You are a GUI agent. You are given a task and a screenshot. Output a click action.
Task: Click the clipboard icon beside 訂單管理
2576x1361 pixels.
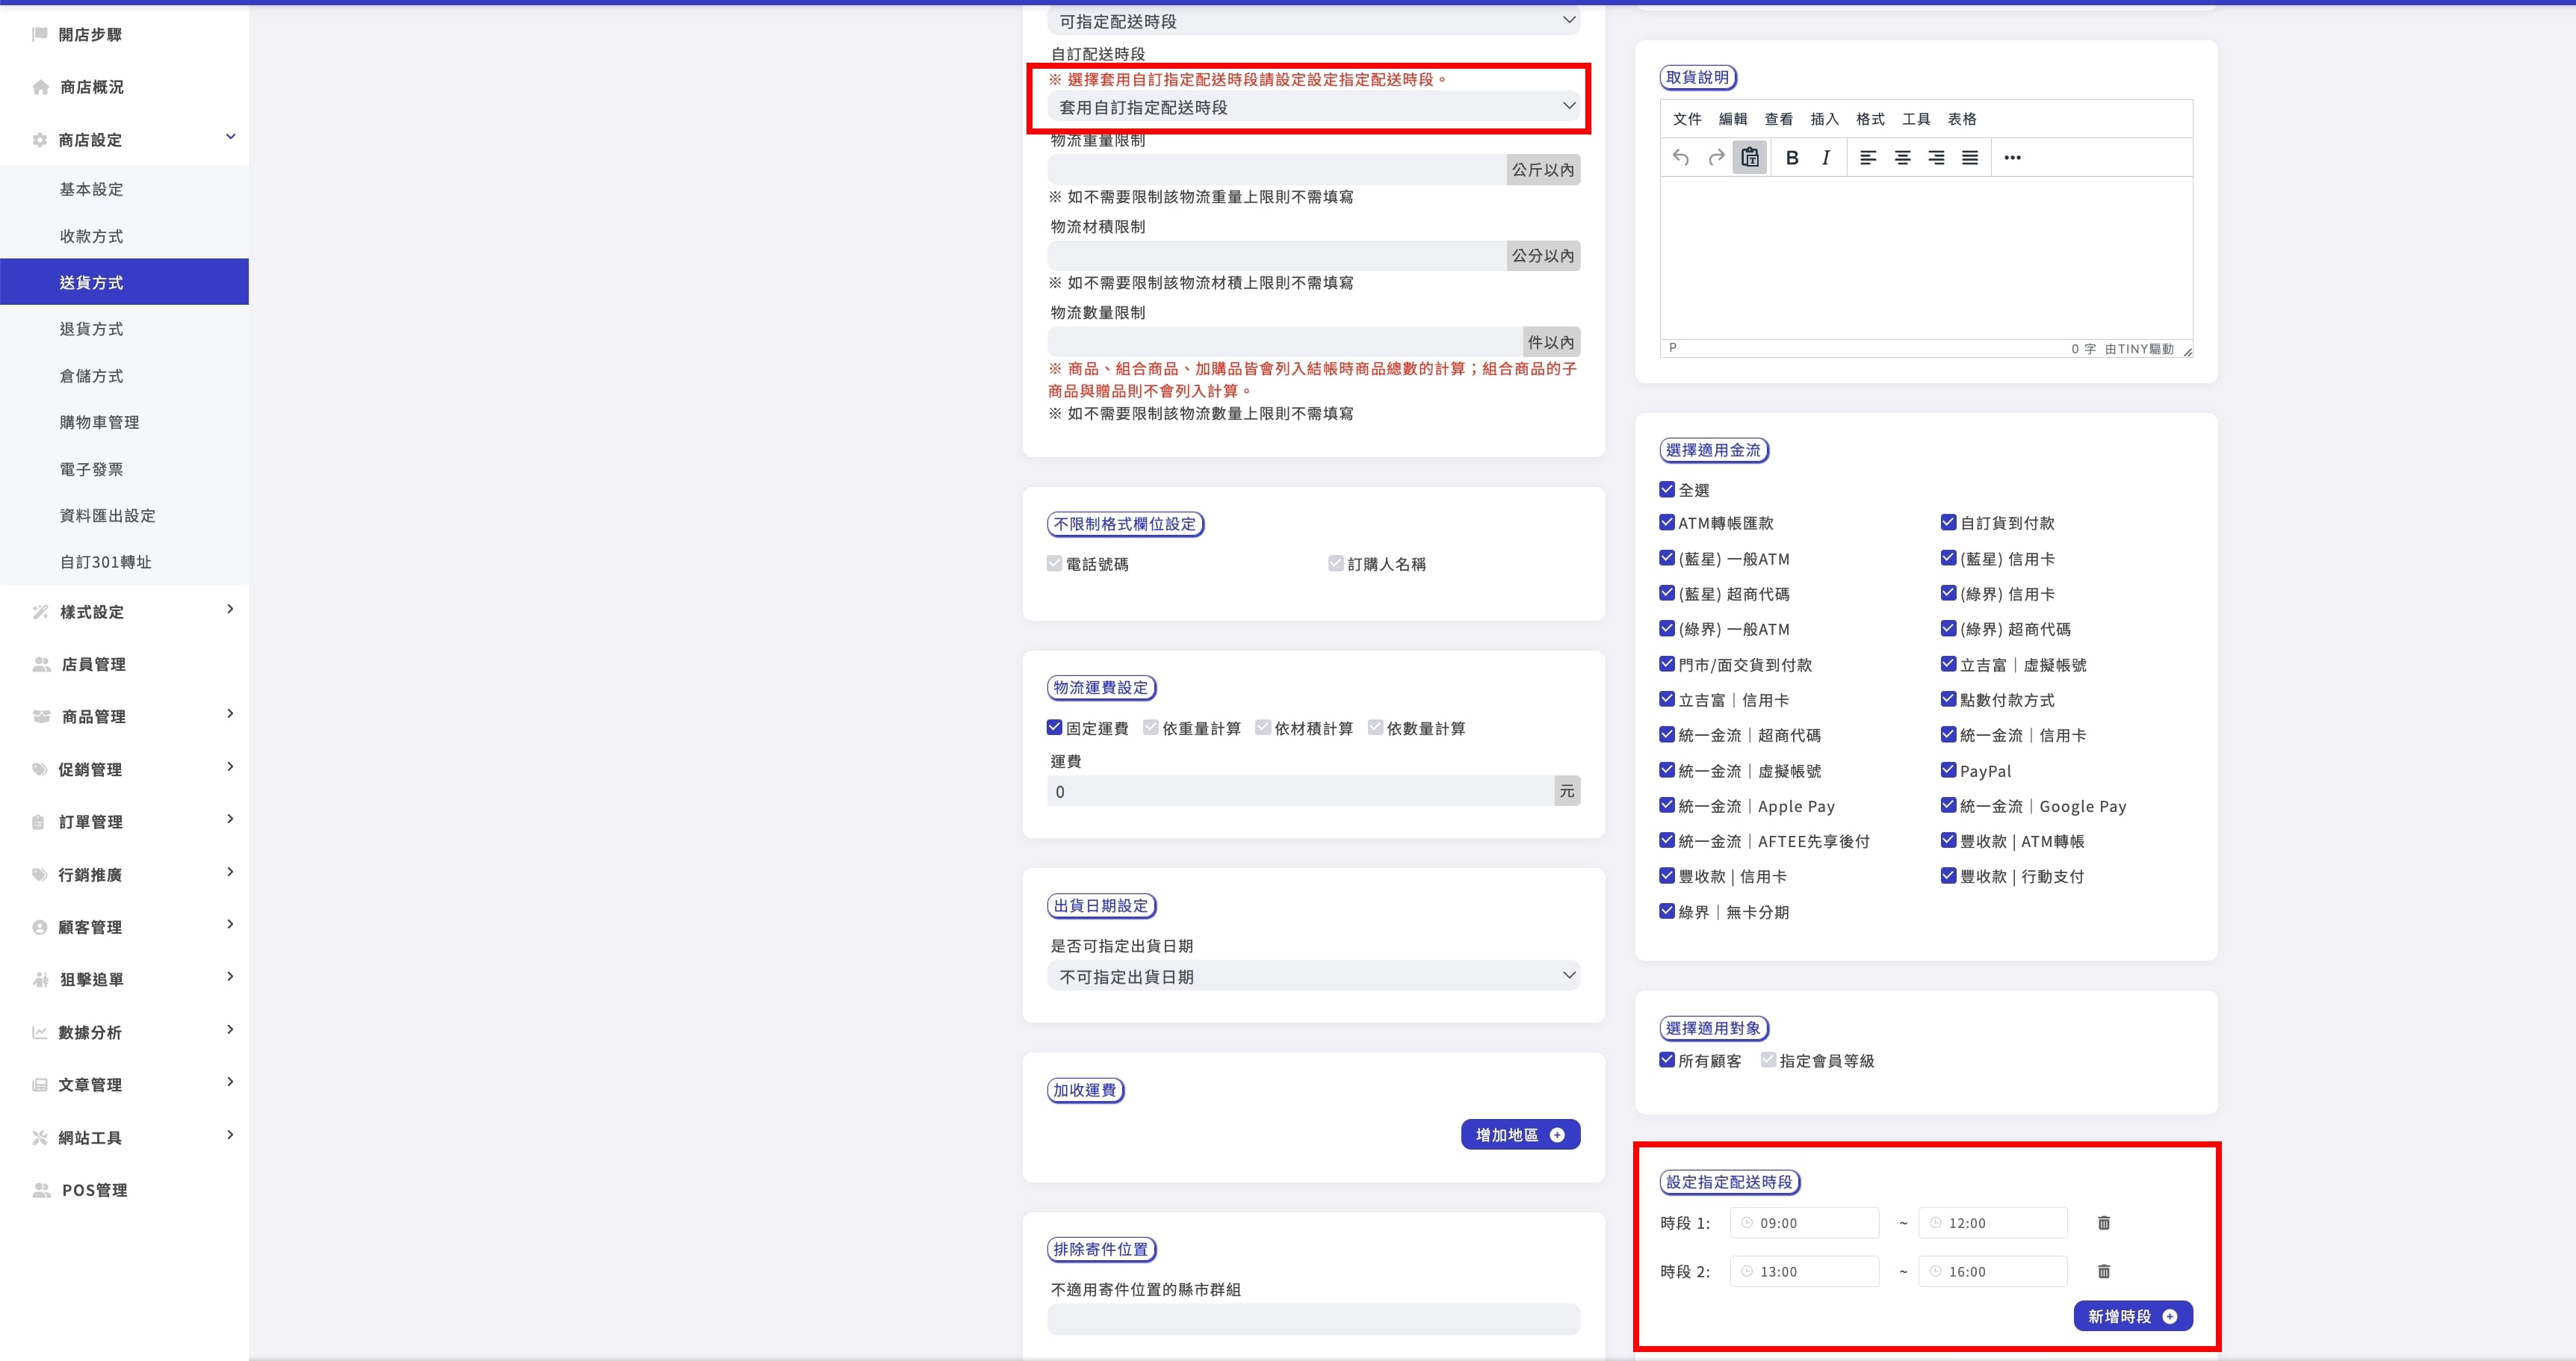tap(38, 822)
